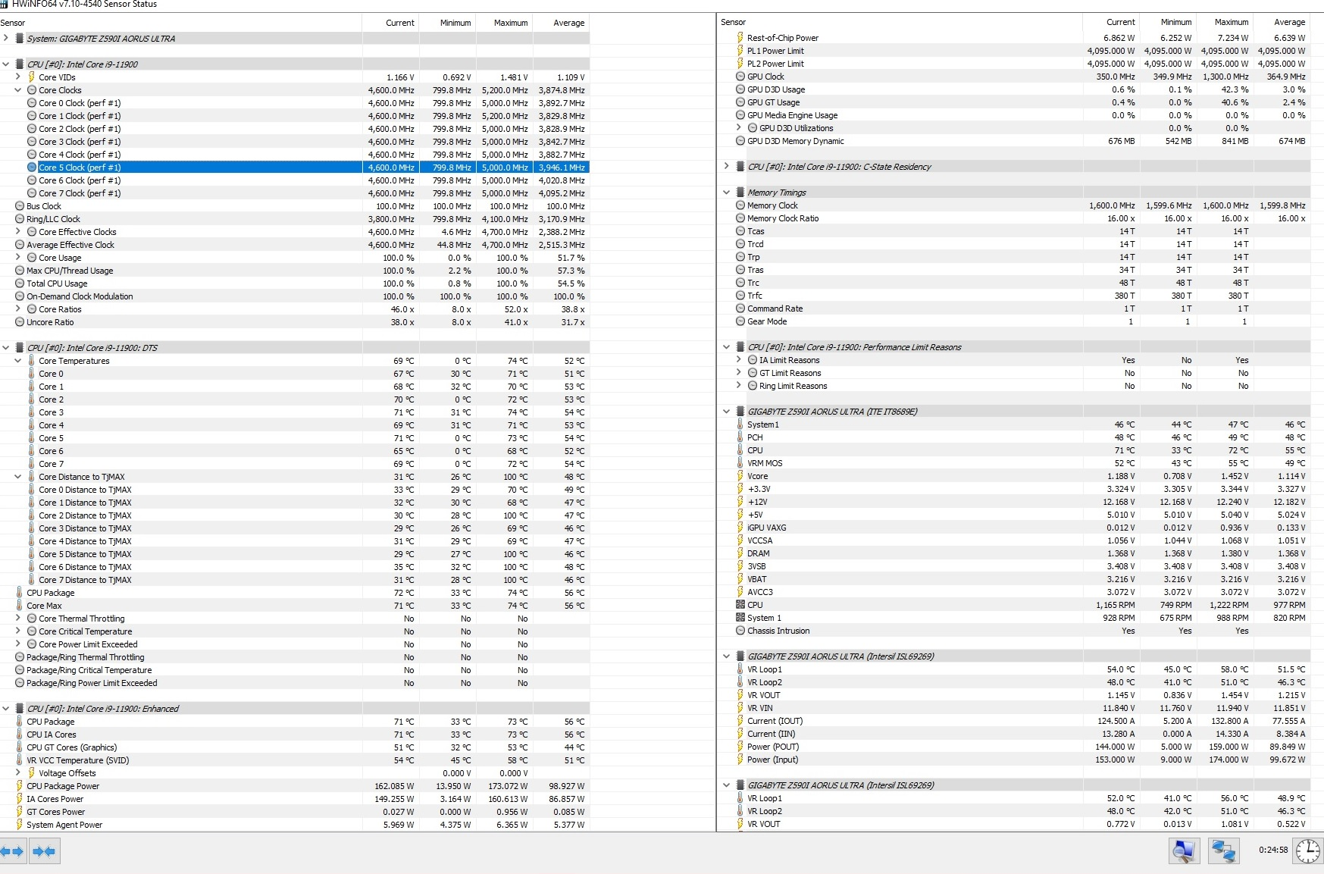
Task: Click the right pane Average column header
Action: (x=1282, y=22)
